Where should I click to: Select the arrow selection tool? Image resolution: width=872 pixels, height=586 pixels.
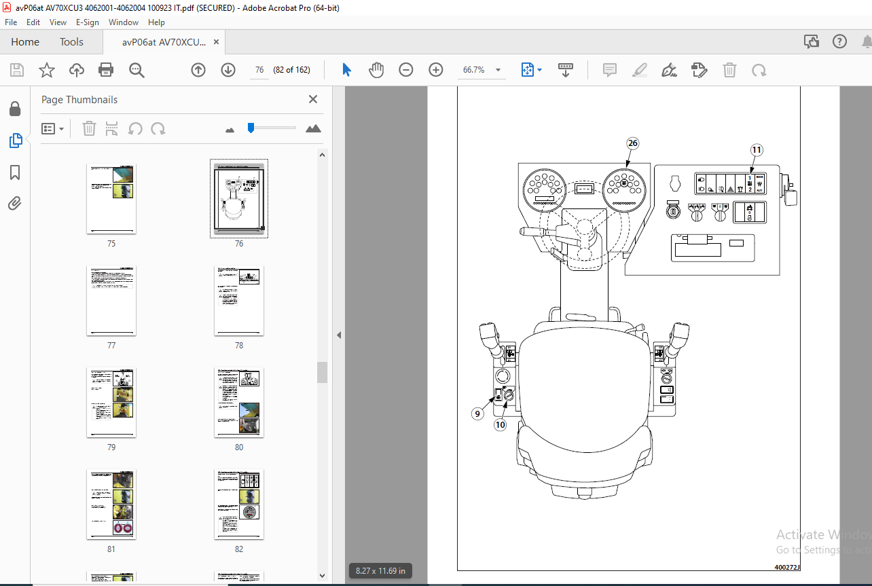tap(347, 70)
